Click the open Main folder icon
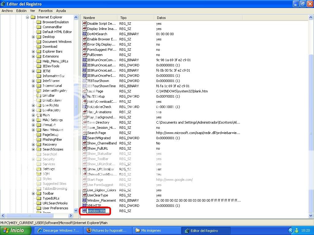The height and width of the screenshot is (235, 314). (39, 115)
